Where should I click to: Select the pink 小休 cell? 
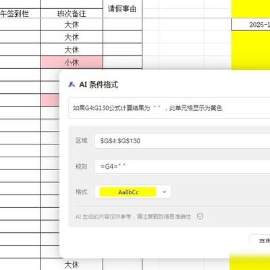pyautogui.click(x=72, y=62)
